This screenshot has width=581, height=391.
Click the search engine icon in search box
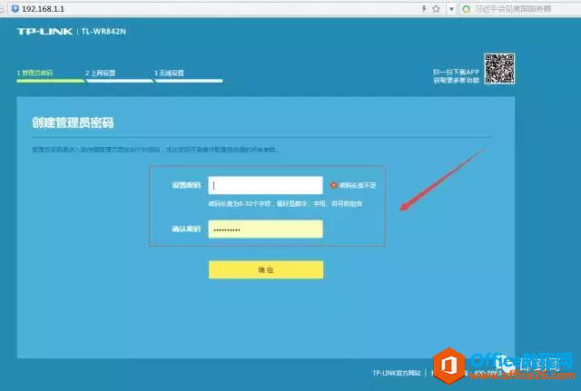coord(466,8)
